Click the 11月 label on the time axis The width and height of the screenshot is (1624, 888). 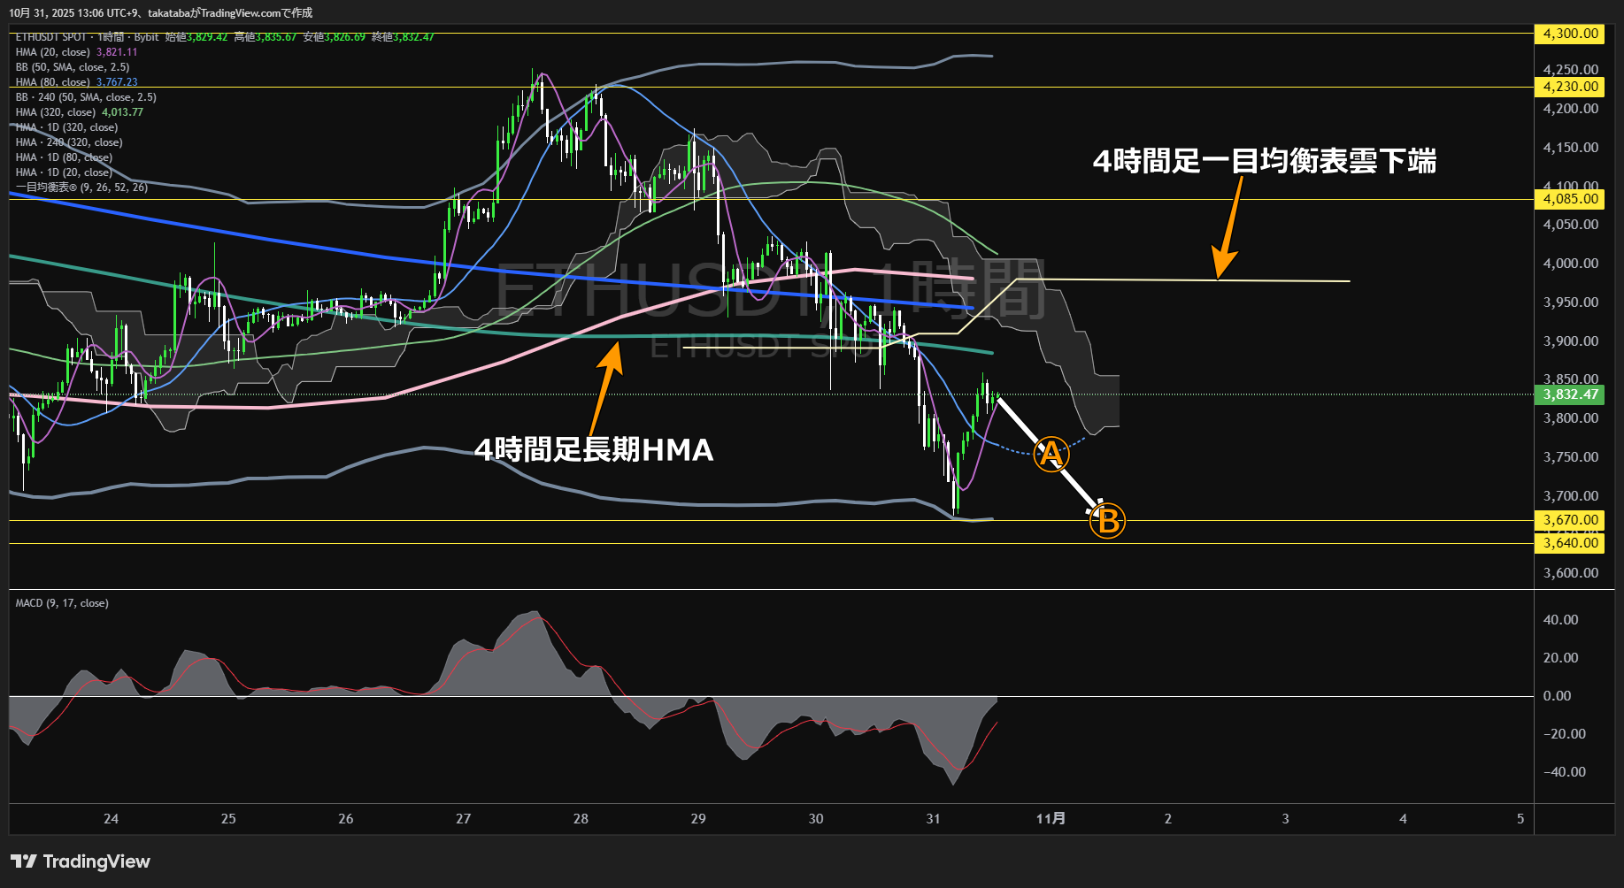pyautogui.click(x=1051, y=819)
